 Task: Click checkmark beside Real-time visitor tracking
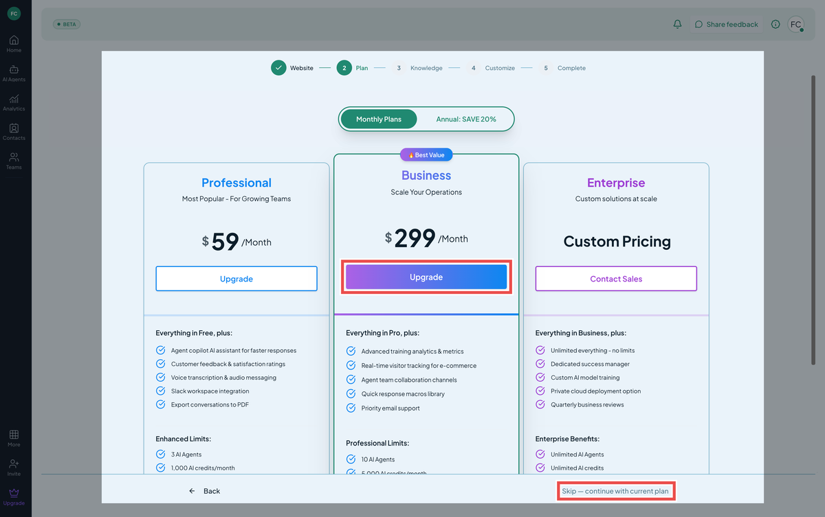(x=351, y=365)
